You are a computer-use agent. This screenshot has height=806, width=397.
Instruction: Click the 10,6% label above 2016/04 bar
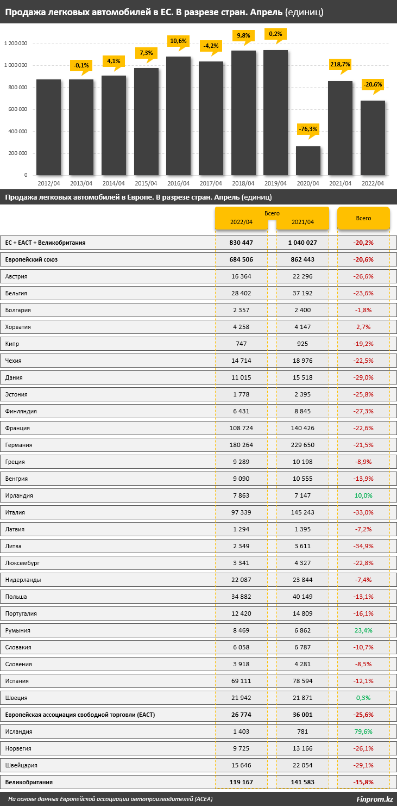(178, 41)
